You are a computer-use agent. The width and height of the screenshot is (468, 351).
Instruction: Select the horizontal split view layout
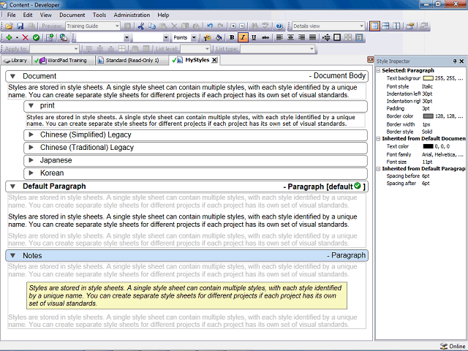click(385, 26)
